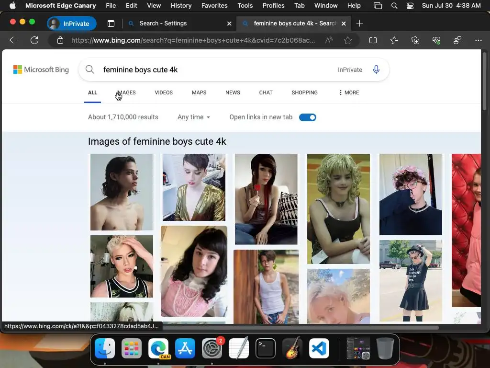Open split screen icon
Viewport: 490px width, 368px height.
click(373, 40)
